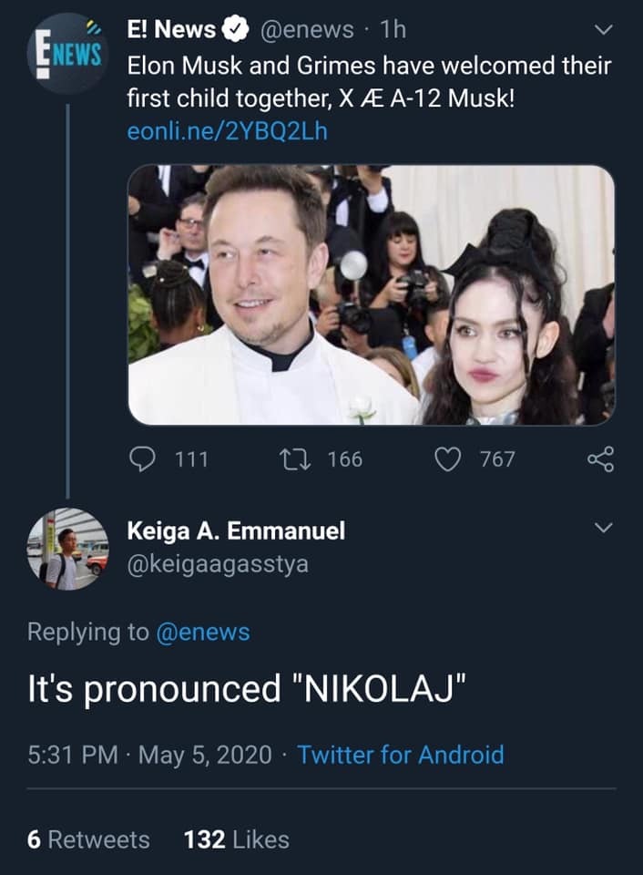Screen dimensions: 643x875
Task: Click the verified badge beside E! News
Action: coord(235,30)
